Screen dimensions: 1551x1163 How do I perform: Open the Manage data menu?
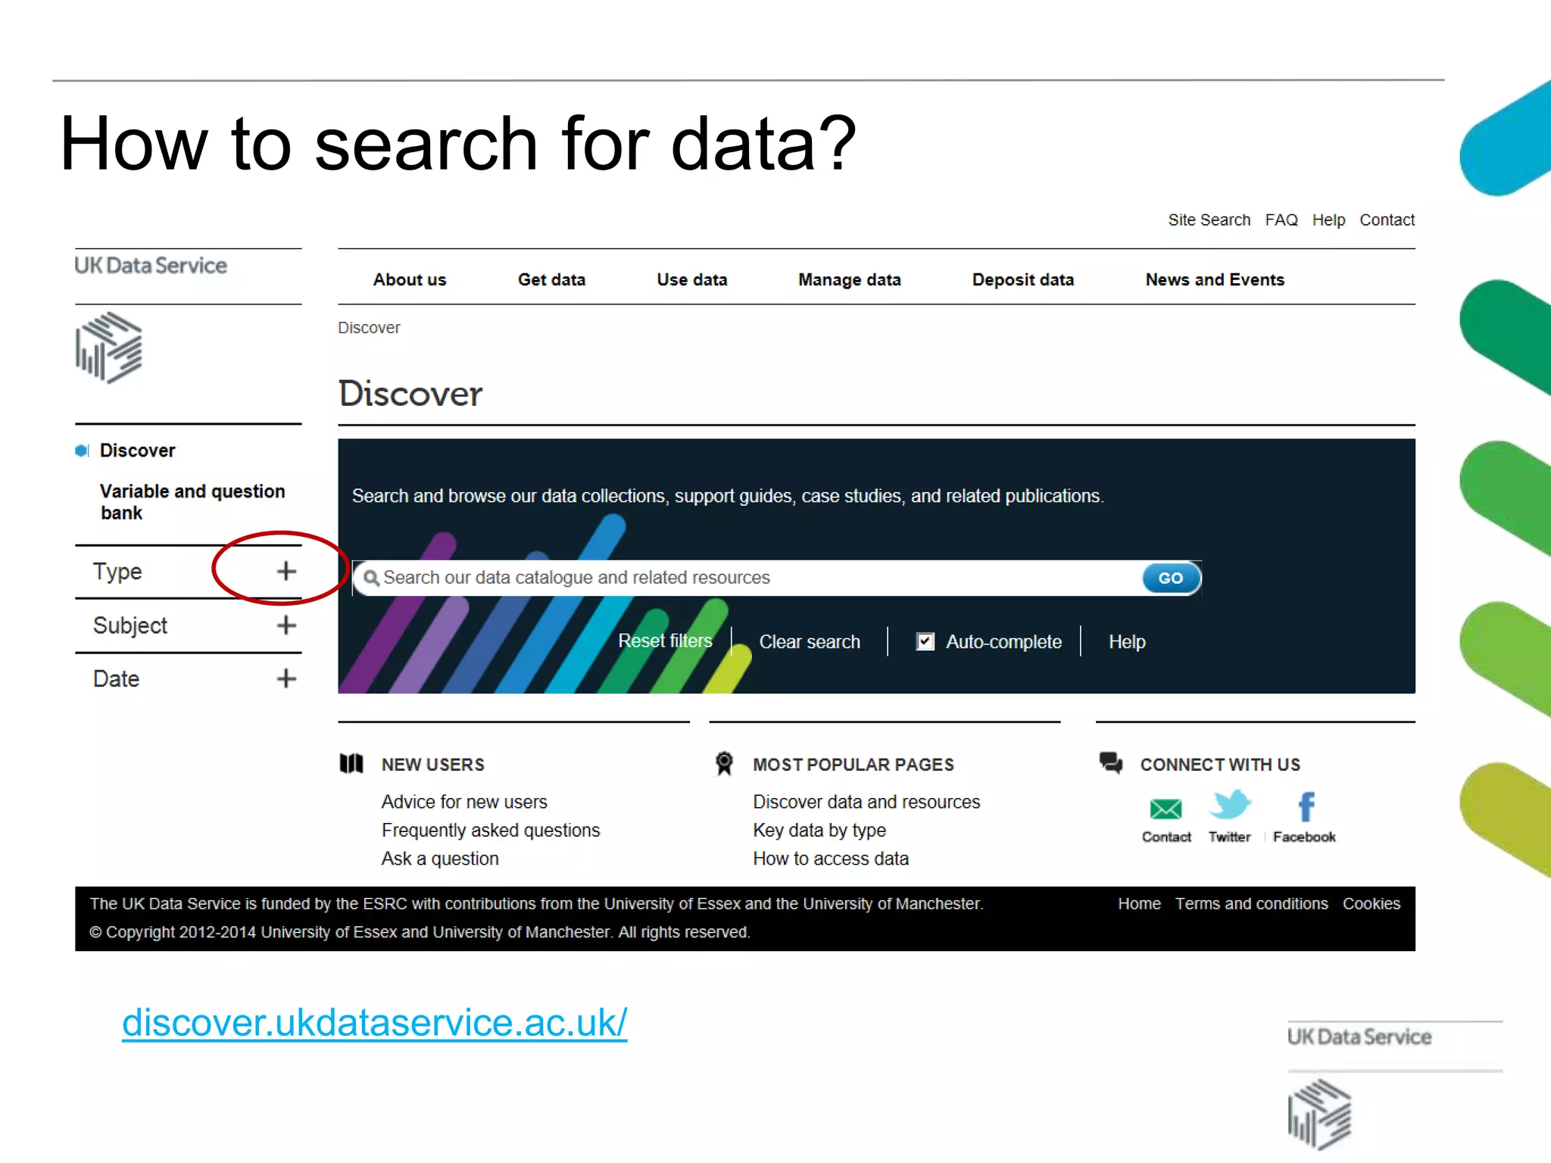click(x=850, y=280)
